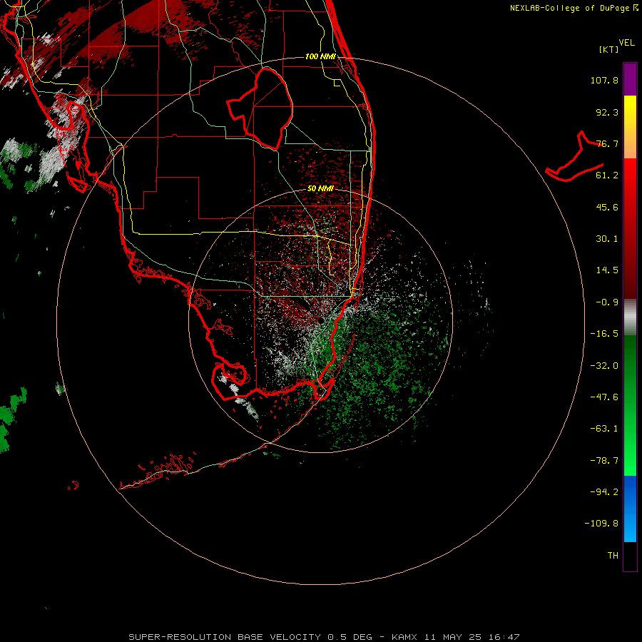Viewport: 642px width, 642px height.
Task: Click the 100 NMI range ring label
Action: pos(320,56)
